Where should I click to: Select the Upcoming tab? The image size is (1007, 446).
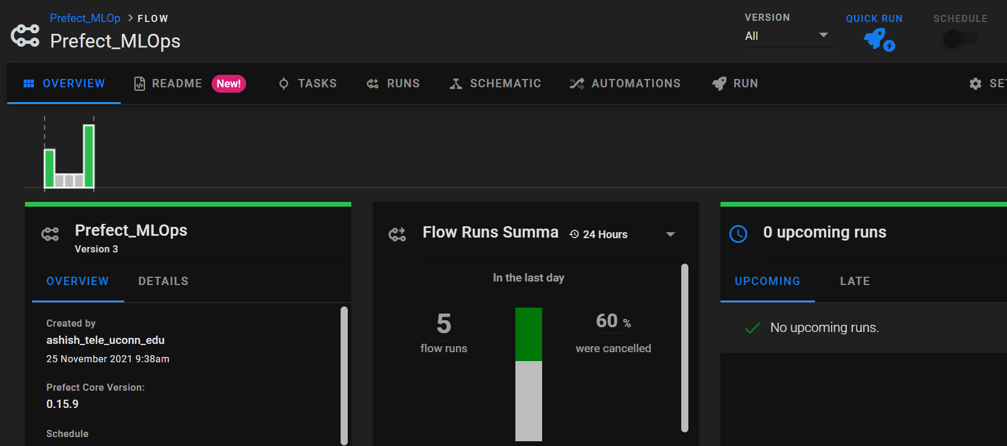coord(767,281)
